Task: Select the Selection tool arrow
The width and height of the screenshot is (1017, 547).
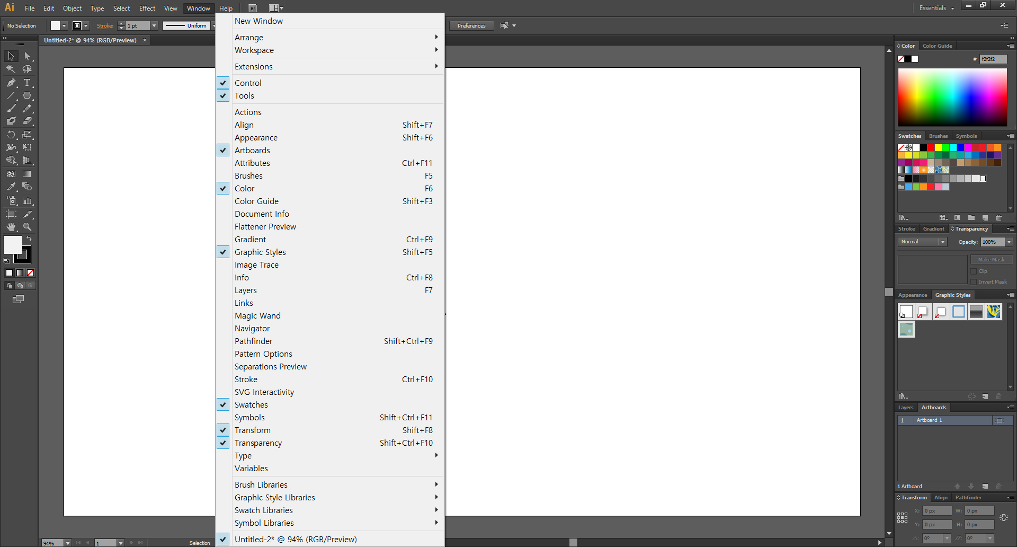Action: [11, 56]
